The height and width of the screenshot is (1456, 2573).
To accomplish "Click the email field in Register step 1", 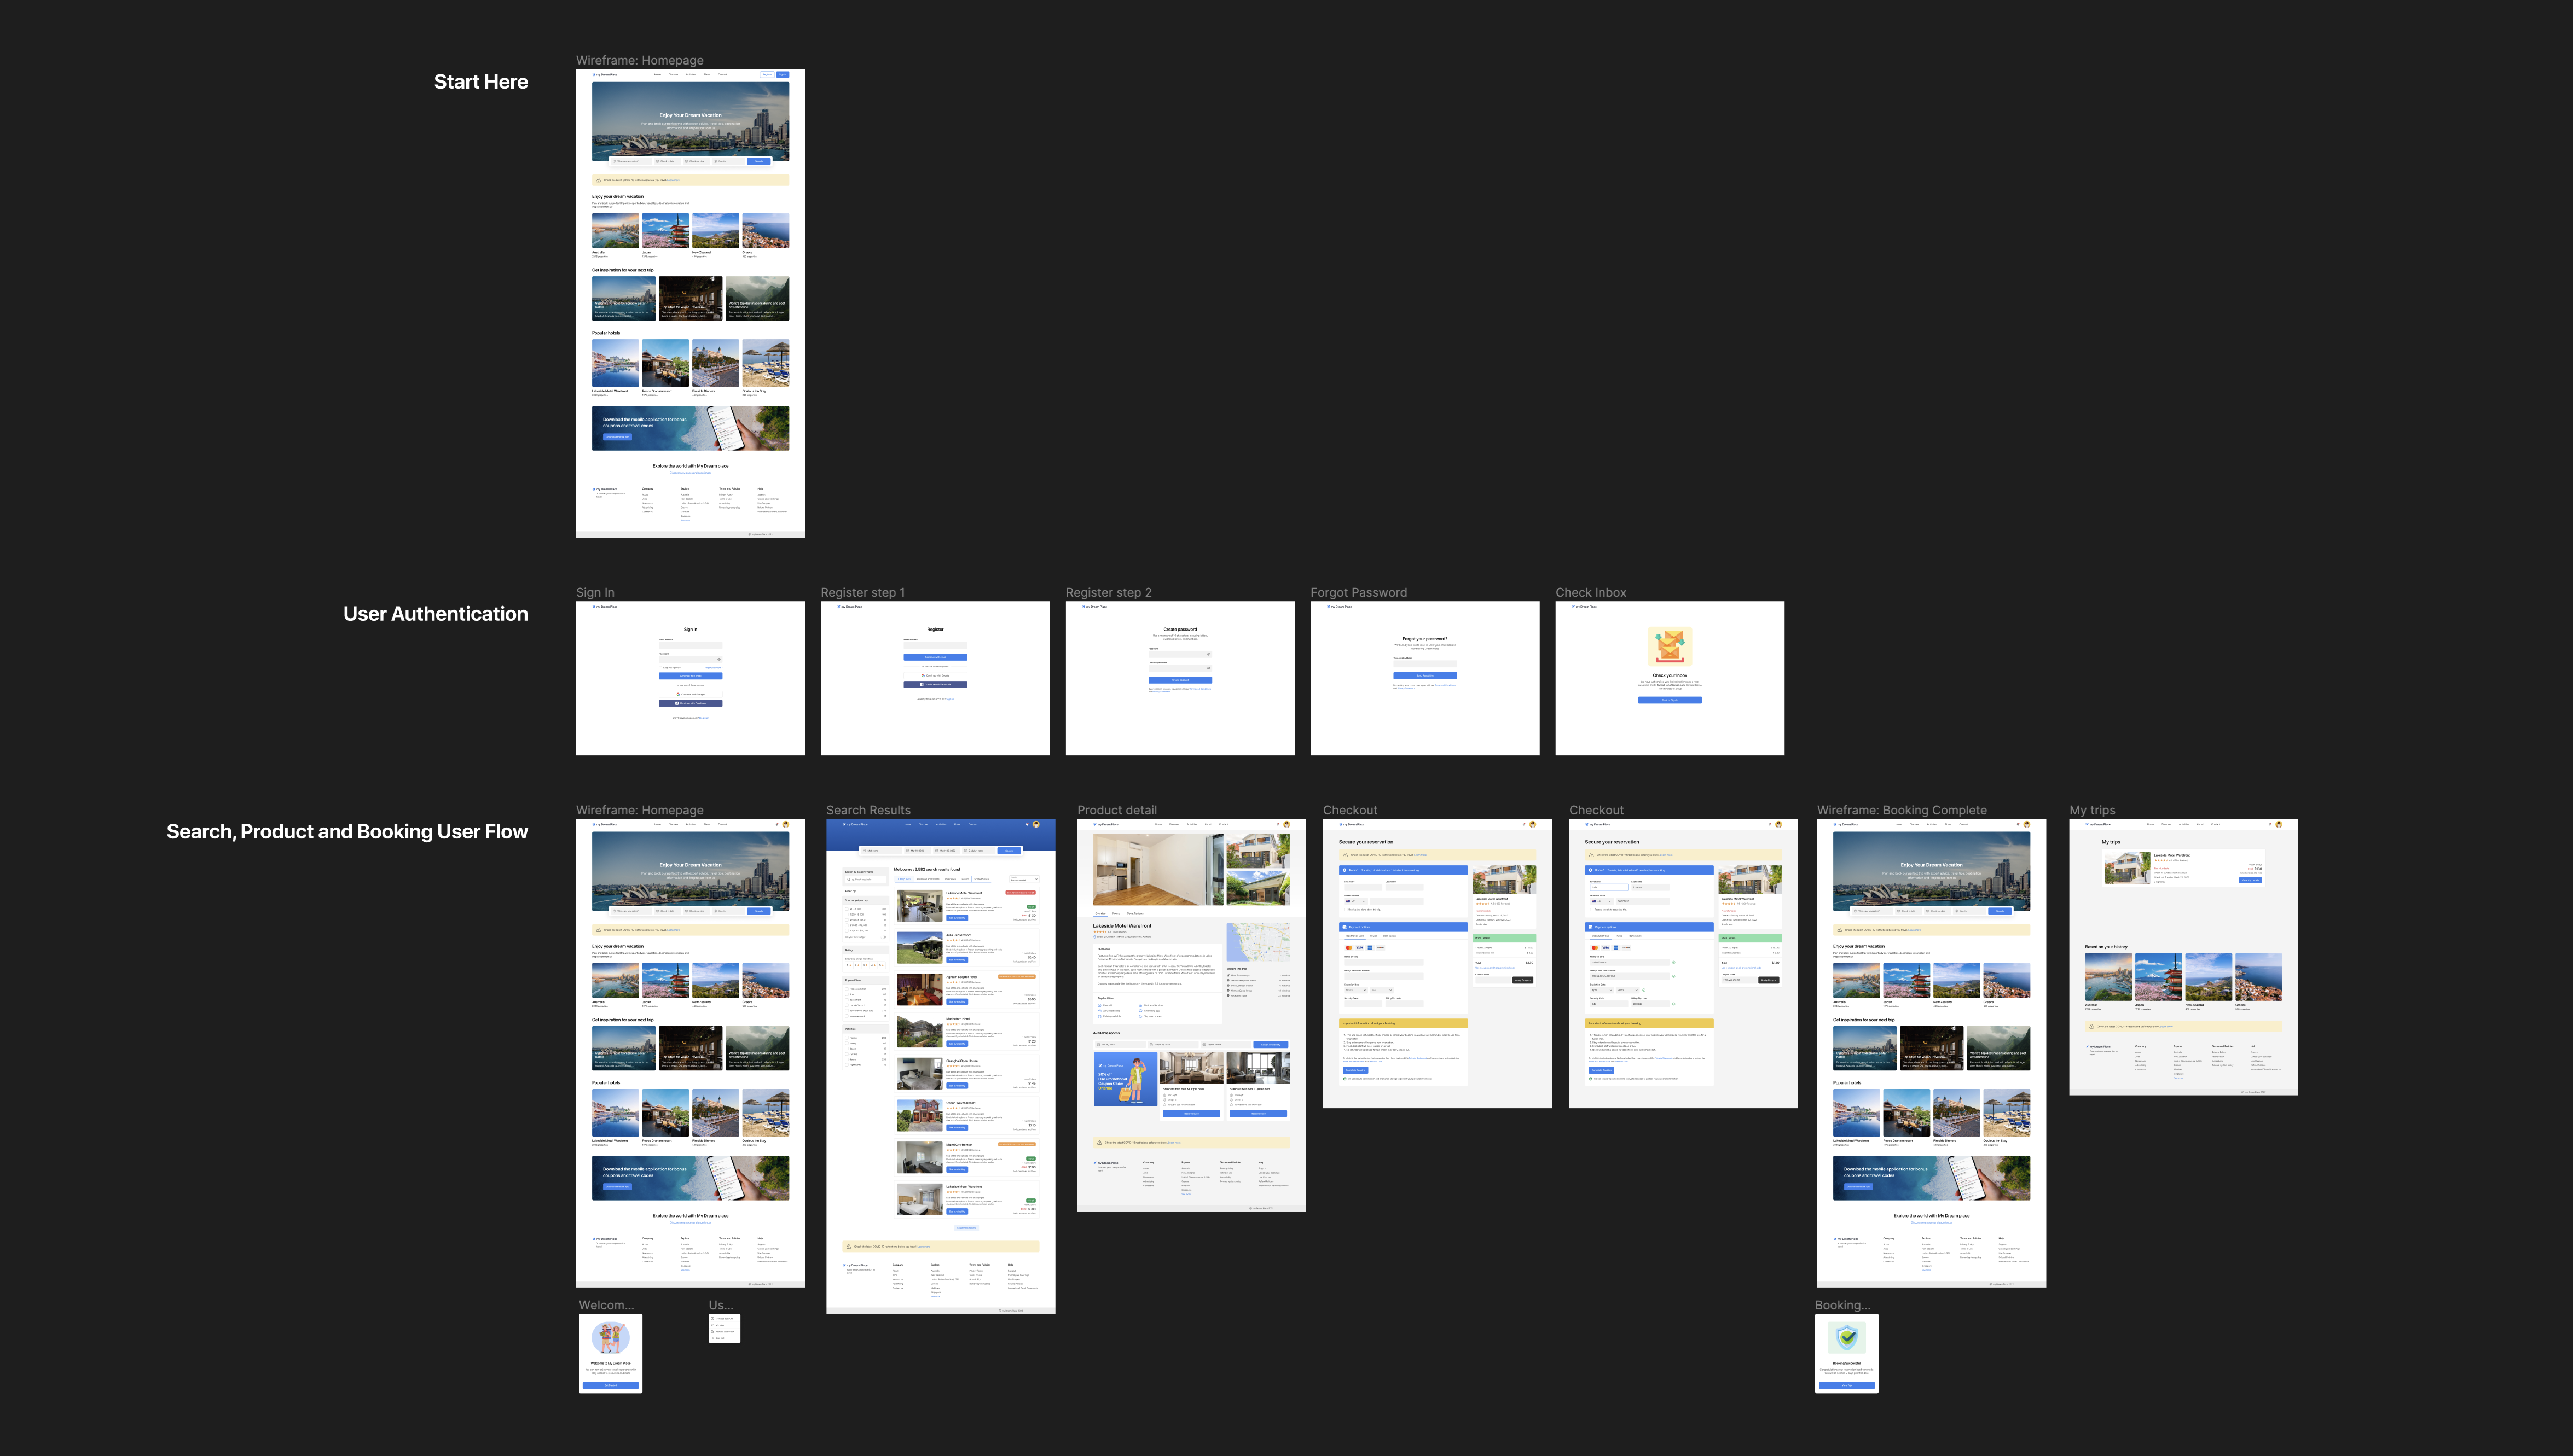I will pyautogui.click(x=935, y=646).
